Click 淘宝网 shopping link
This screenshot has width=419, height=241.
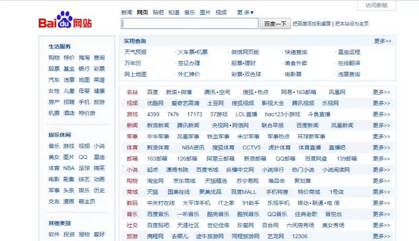click(155, 181)
